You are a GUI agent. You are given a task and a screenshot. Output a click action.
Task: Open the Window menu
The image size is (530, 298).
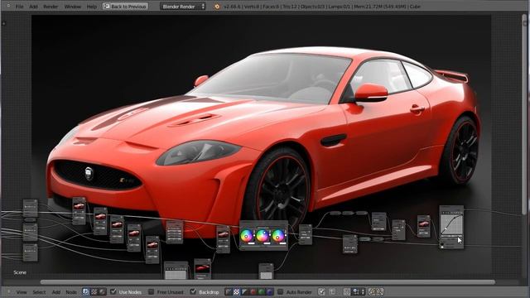point(72,7)
